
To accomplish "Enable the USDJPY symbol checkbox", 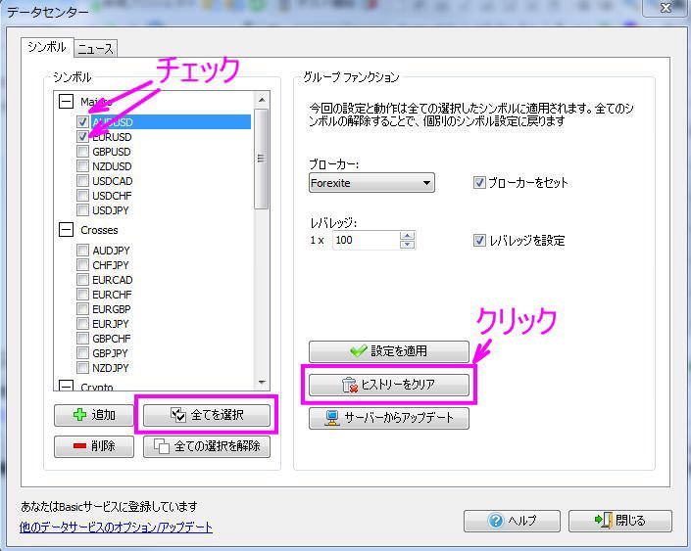I will pos(83,210).
